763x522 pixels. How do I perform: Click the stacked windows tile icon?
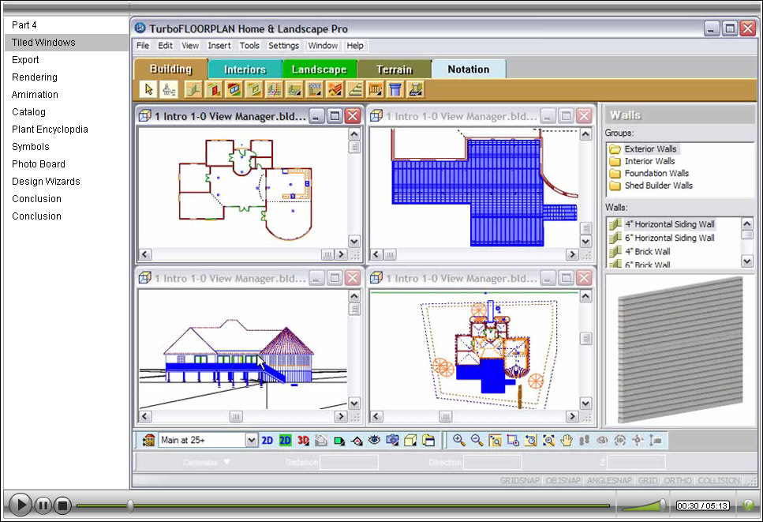(428, 440)
